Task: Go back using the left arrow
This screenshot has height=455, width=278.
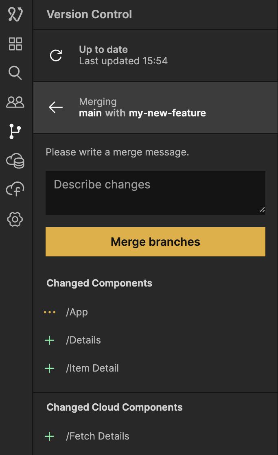Action: coord(56,107)
